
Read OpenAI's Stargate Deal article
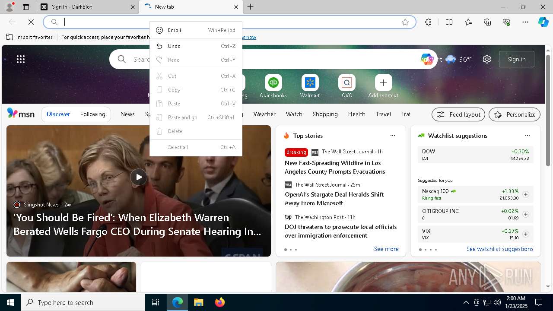pyautogui.click(x=334, y=199)
